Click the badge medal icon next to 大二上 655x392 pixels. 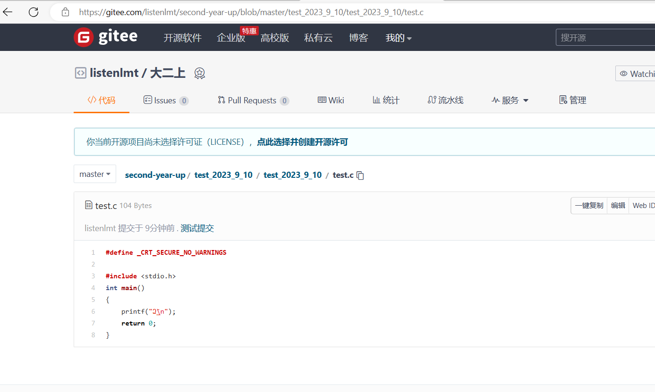click(x=200, y=74)
